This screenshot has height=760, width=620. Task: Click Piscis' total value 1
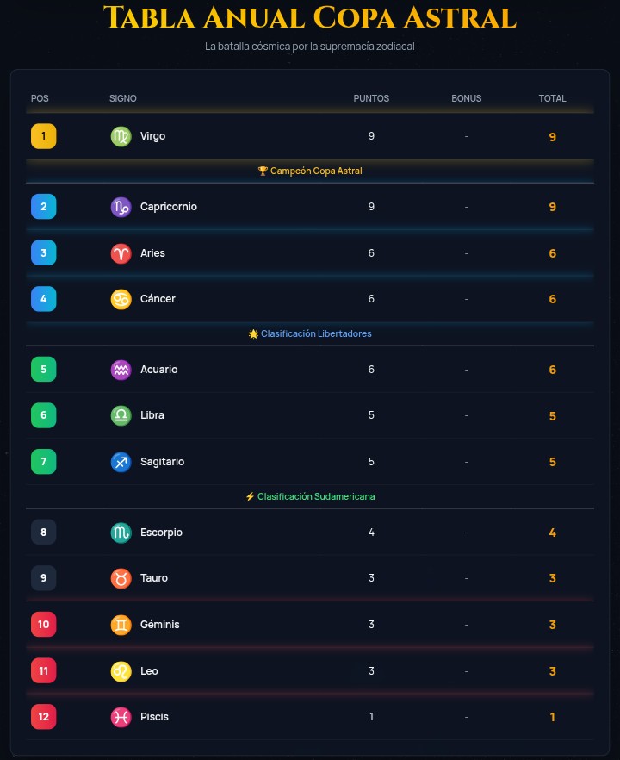(x=553, y=717)
